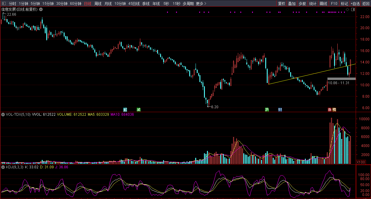This screenshot has width=371, height=199.
Task: Click the '解' event marker icon
Action: coord(125,109)
